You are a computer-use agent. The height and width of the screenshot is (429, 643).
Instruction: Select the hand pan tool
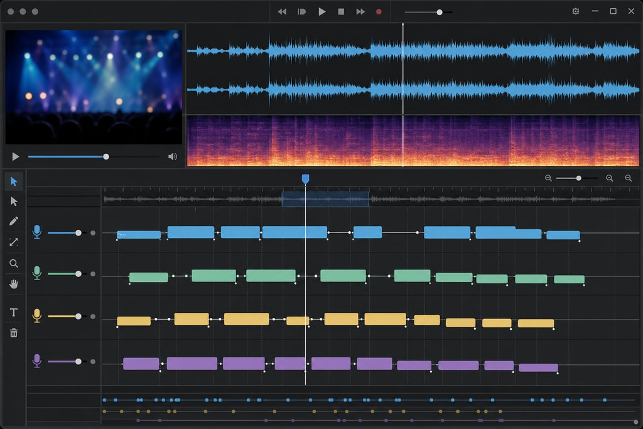coord(14,285)
